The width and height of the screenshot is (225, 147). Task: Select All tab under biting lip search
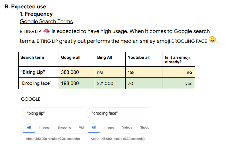(x=29, y=128)
